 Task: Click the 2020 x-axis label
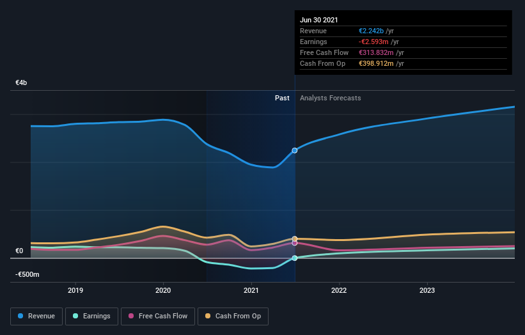[x=163, y=290]
